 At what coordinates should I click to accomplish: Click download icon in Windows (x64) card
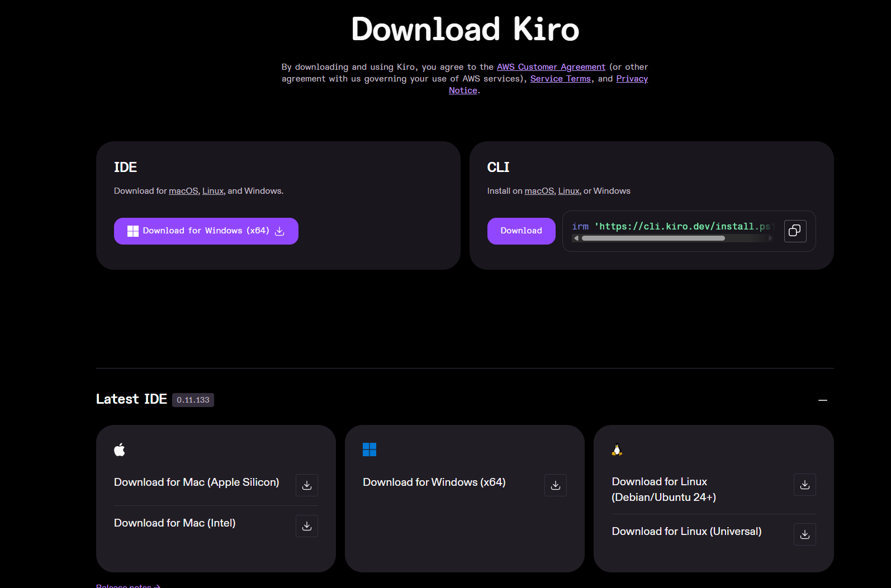click(x=556, y=485)
